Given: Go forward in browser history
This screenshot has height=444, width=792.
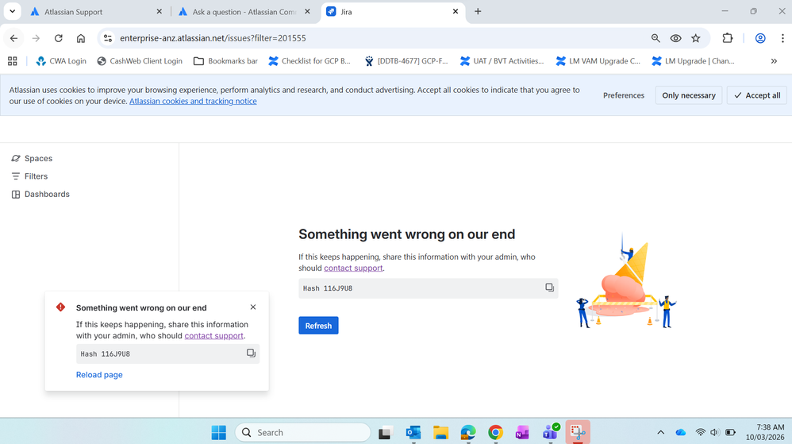Looking at the screenshot, I should point(36,38).
